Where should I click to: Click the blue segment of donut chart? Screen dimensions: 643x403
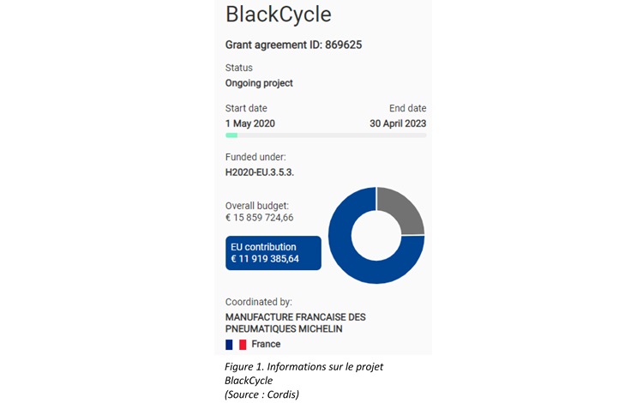360,268
